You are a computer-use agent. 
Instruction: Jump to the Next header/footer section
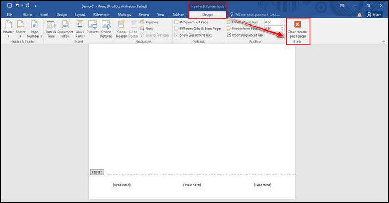146,28
